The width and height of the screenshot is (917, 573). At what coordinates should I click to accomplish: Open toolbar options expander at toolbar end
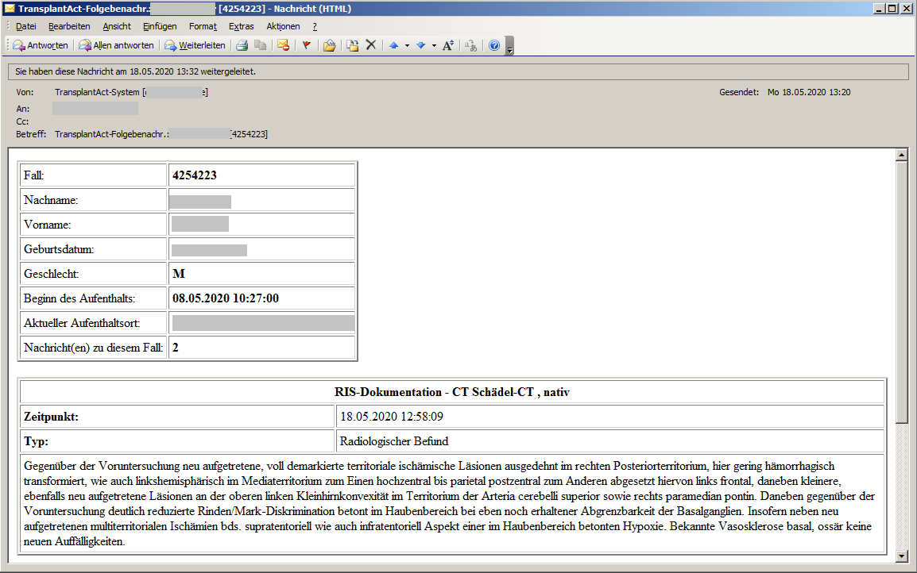coord(510,46)
